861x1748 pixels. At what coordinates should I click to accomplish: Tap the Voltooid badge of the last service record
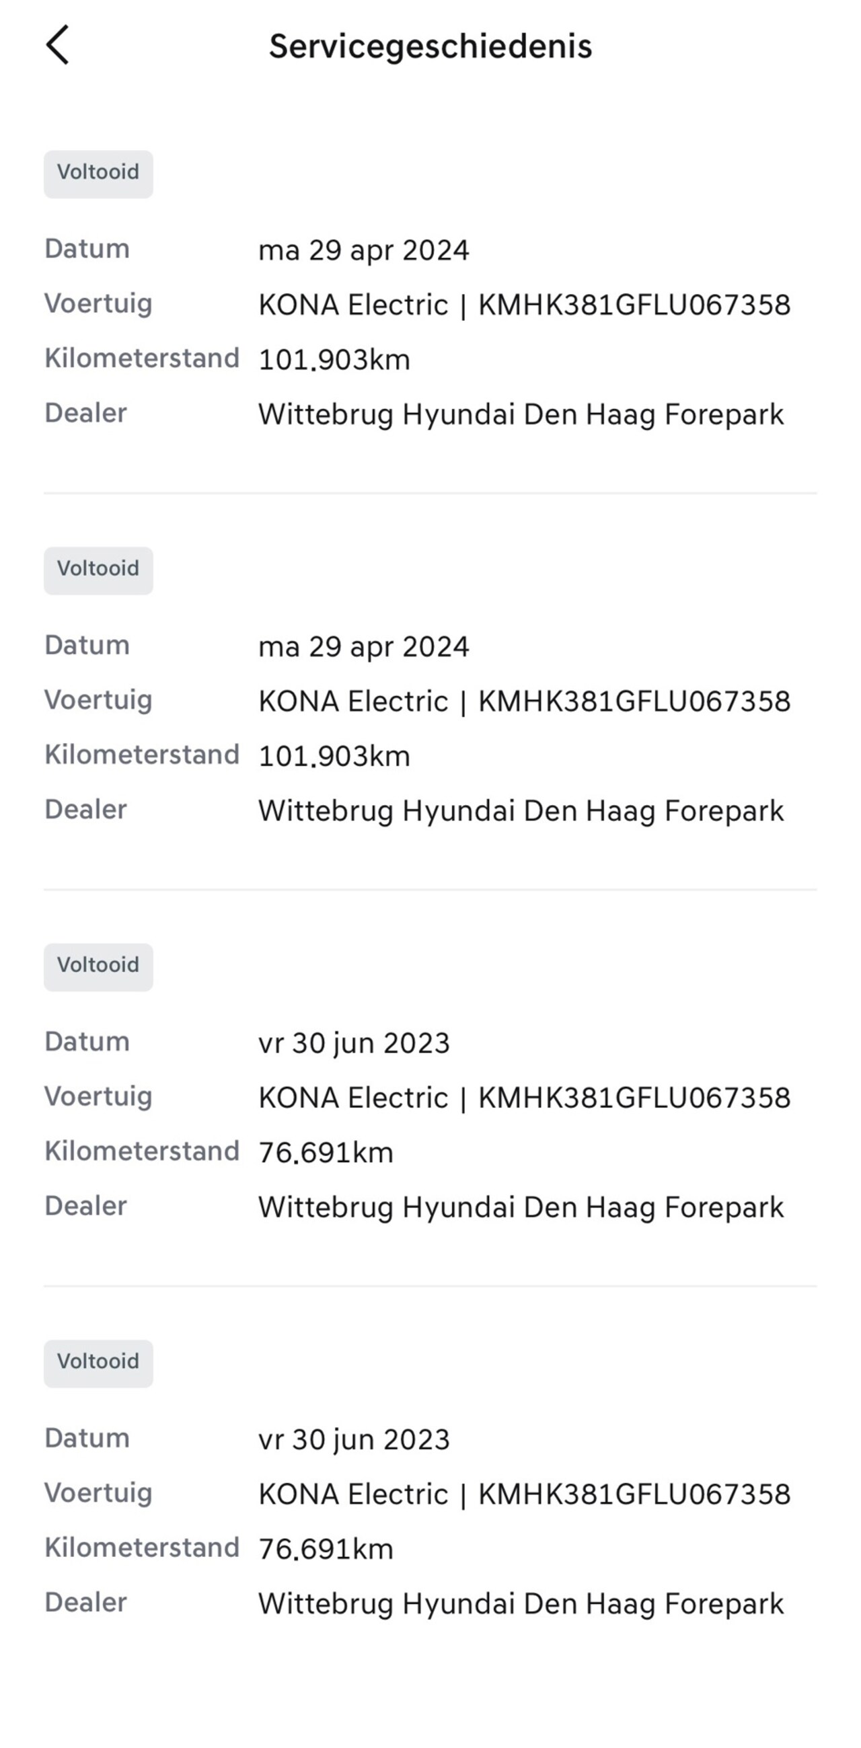point(98,1363)
